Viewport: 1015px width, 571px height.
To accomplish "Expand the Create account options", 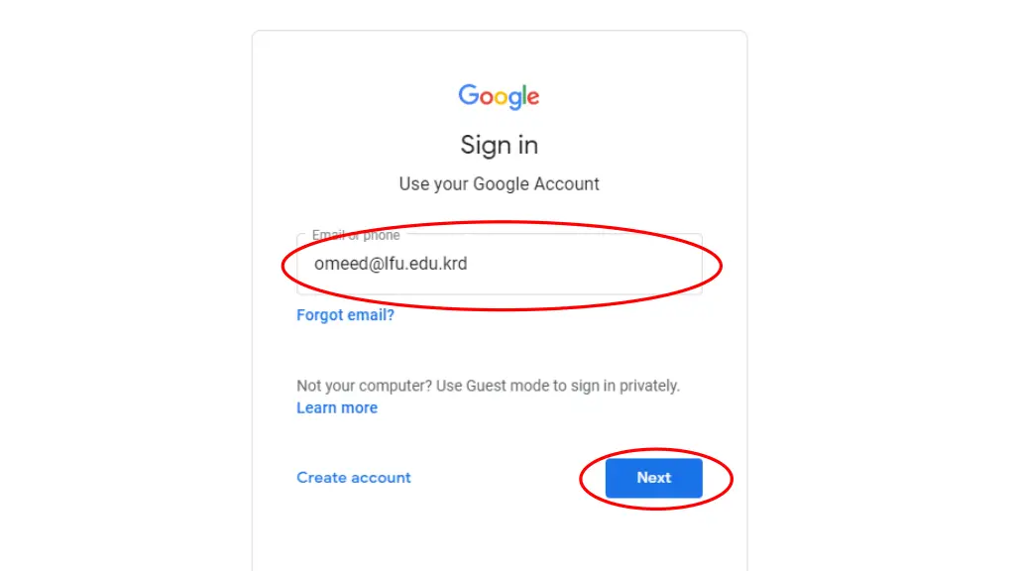I will (x=354, y=478).
